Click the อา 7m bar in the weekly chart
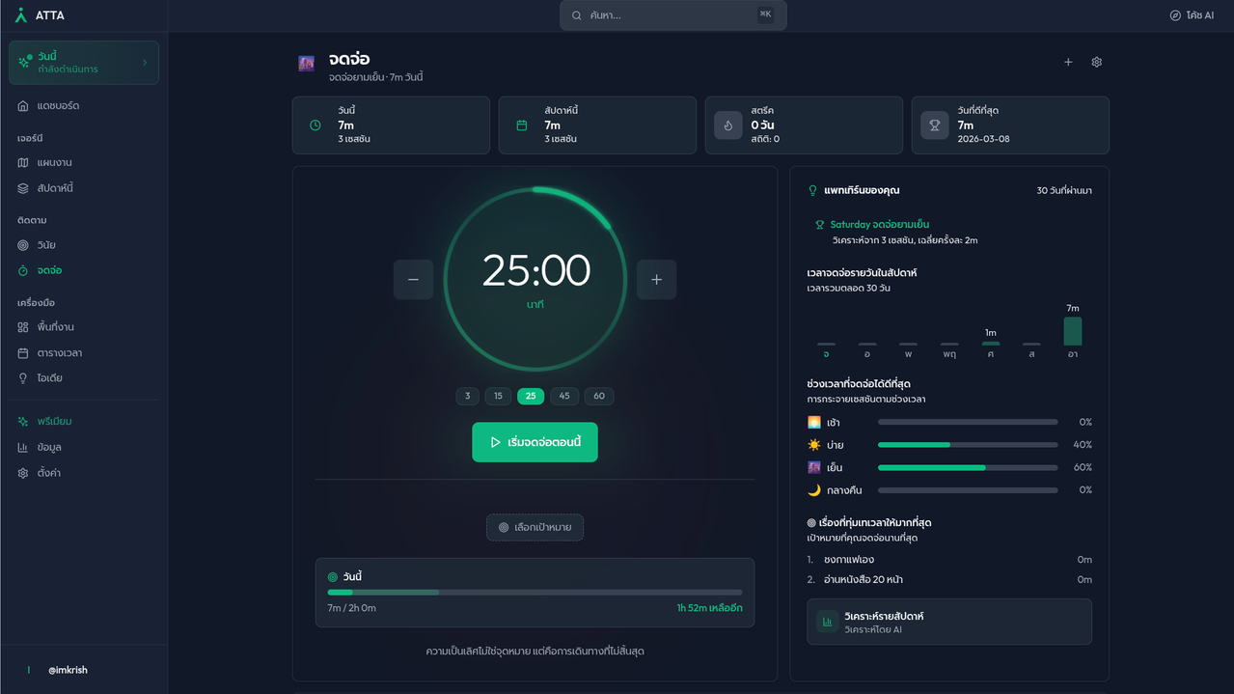The width and height of the screenshot is (1234, 694). click(1073, 331)
